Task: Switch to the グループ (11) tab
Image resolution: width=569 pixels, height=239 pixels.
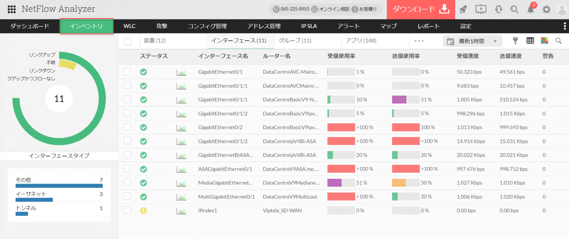Action: coord(295,41)
